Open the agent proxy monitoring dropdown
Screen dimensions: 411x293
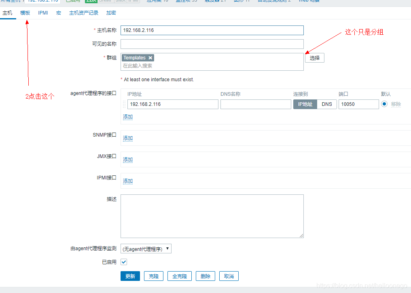pyautogui.click(x=146, y=249)
